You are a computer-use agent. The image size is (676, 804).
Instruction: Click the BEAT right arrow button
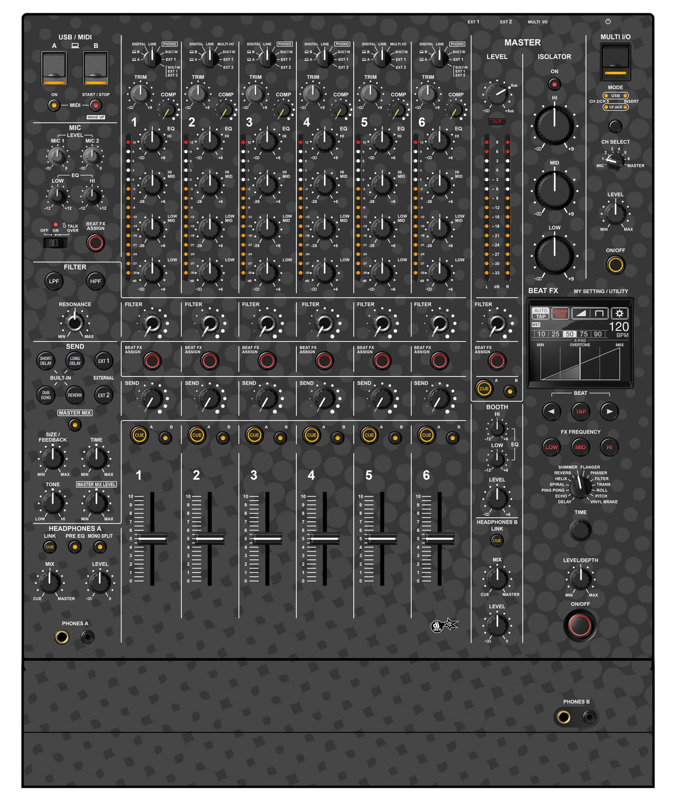point(609,411)
